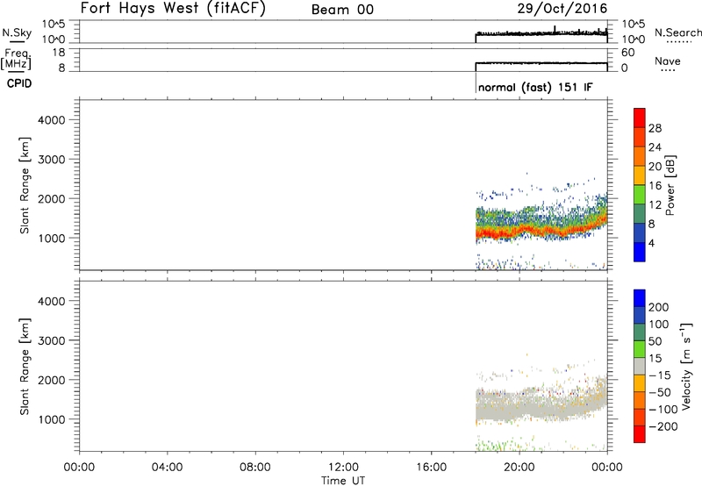702x486 pixels.
Task: Click the gray band of velocity color bar
Action: (640, 367)
